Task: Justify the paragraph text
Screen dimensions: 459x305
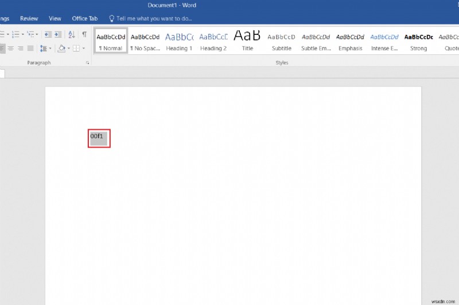Action: click(x=30, y=49)
